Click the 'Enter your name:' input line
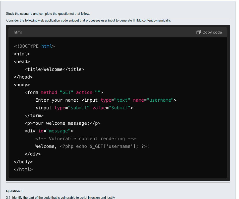239x199 pixels. [106, 100]
